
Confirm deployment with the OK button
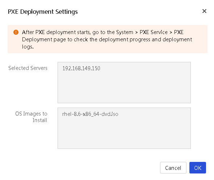click(197, 168)
